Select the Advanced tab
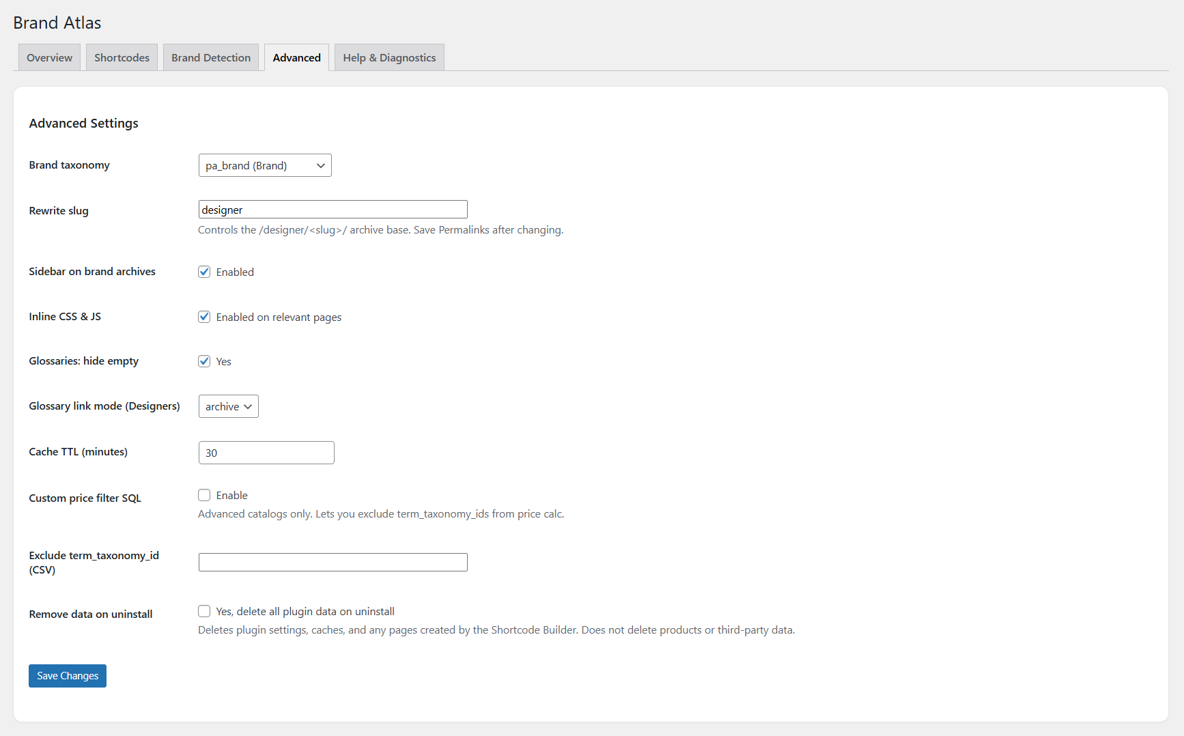Image resolution: width=1184 pixels, height=736 pixels. click(x=296, y=57)
